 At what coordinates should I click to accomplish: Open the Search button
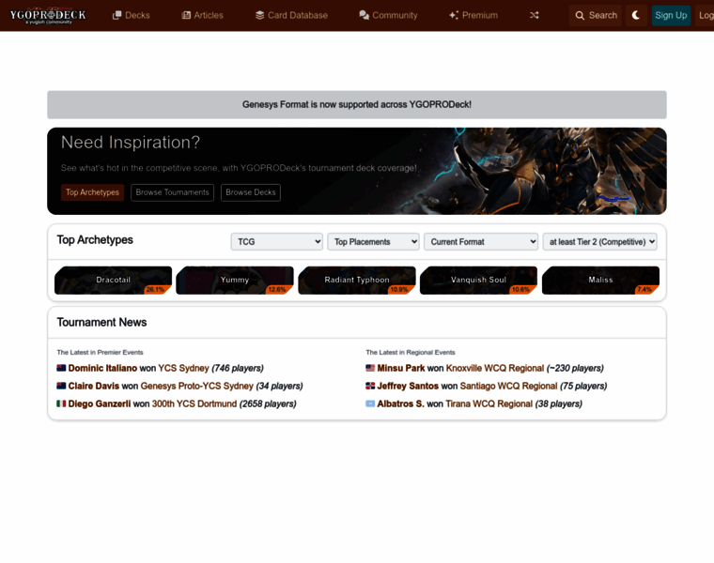pos(596,15)
